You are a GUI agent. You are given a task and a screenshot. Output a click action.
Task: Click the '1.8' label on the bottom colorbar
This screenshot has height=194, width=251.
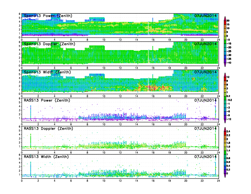pos(228,143)
